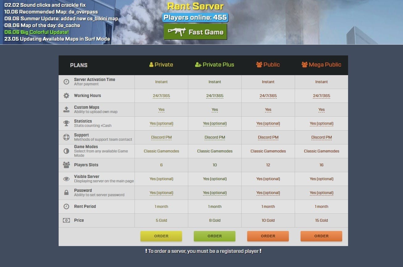Click the gun icon on Fast Game button
Image resolution: width=403 pixels, height=267 pixels.
coord(177,32)
